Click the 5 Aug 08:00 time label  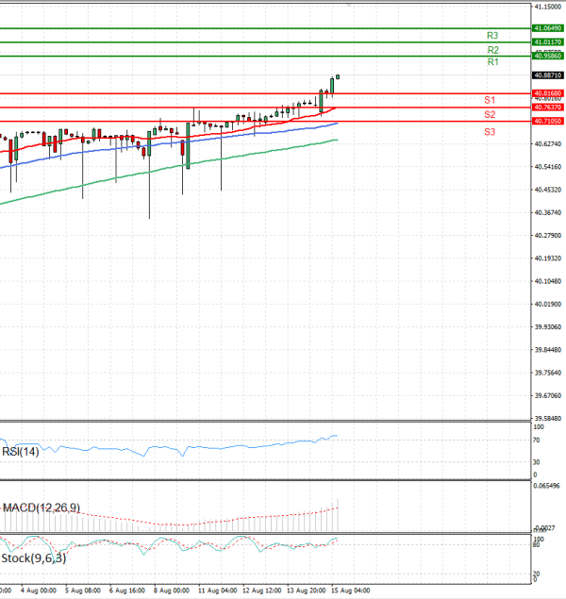tap(82, 591)
